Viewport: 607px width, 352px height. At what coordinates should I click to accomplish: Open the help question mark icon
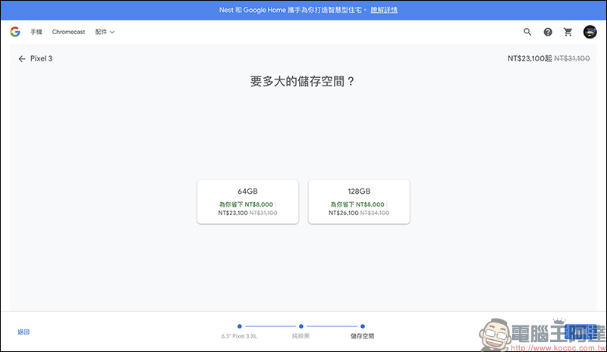[x=548, y=32]
